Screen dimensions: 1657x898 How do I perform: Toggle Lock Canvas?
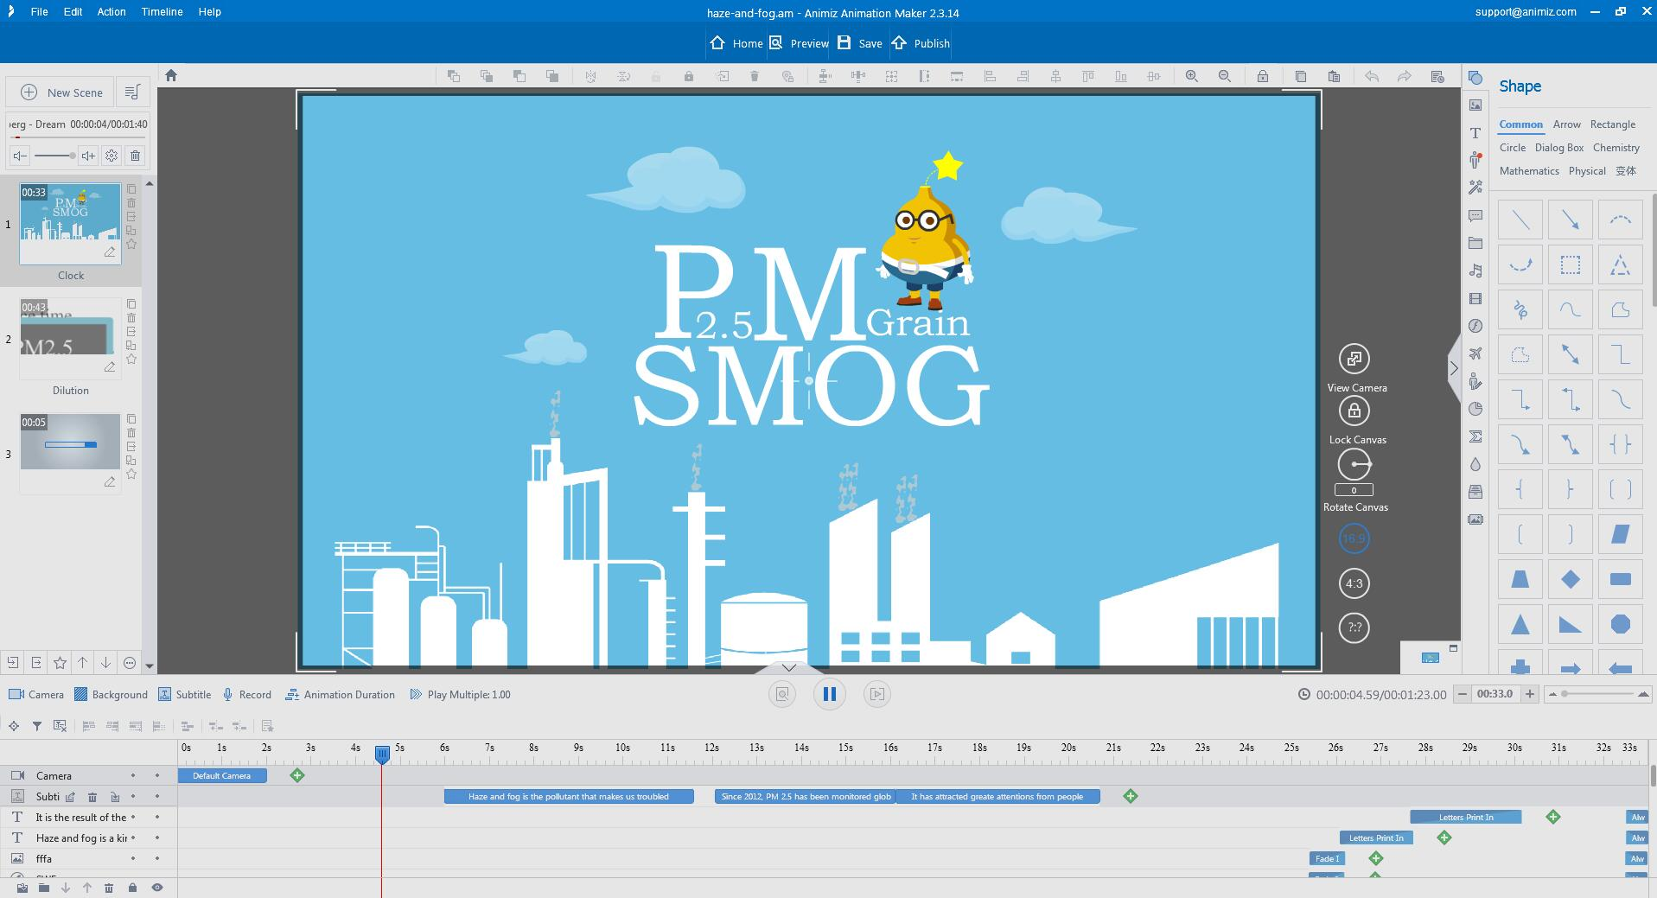coord(1354,411)
